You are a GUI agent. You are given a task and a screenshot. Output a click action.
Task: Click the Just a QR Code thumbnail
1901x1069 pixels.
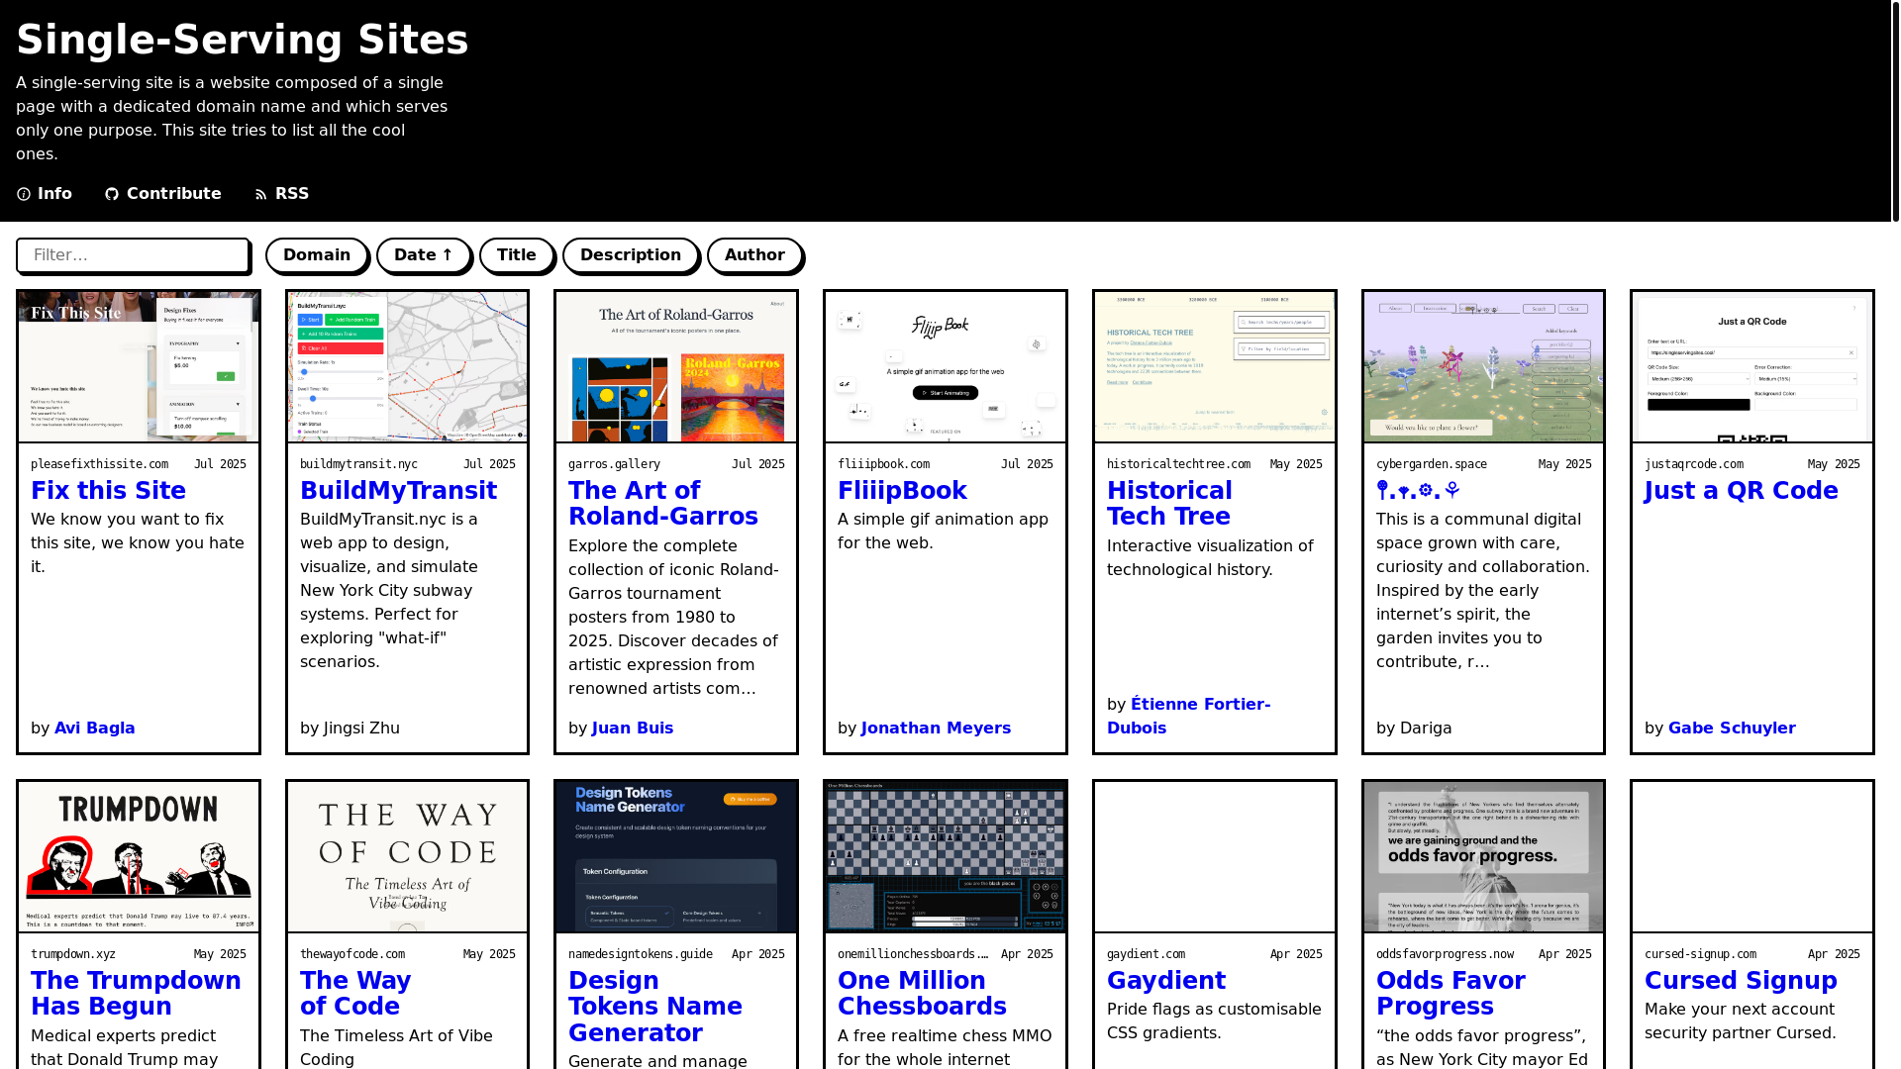pyautogui.click(x=1752, y=367)
